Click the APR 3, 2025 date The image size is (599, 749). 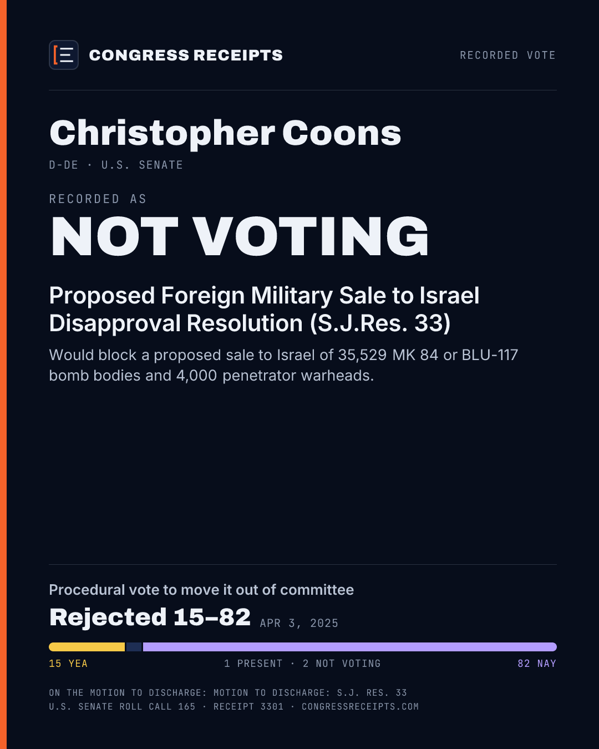click(299, 623)
